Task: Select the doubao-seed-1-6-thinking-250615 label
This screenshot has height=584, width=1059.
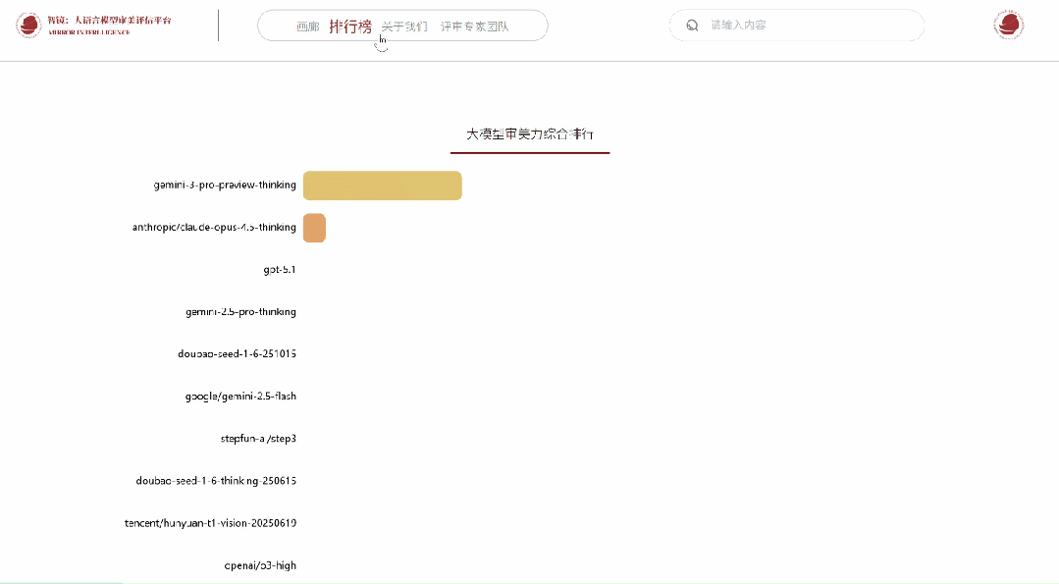Action: (x=216, y=481)
